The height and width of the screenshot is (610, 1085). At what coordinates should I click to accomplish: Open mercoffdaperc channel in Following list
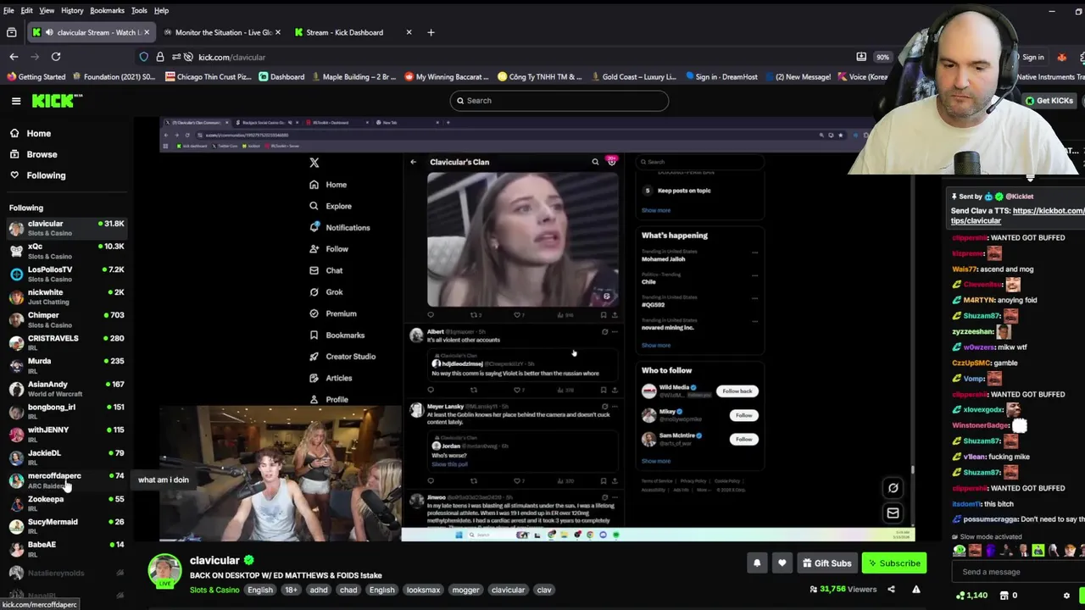(66, 480)
